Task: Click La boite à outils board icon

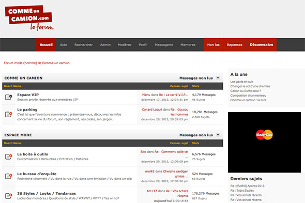Action: [9, 157]
